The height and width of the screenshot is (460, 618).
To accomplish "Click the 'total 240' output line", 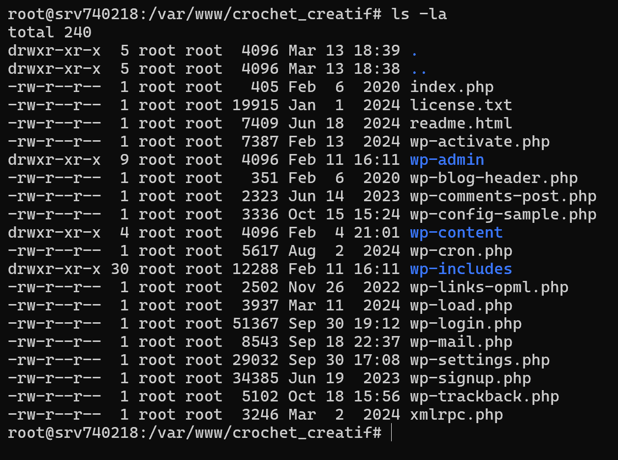I will [x=50, y=32].
